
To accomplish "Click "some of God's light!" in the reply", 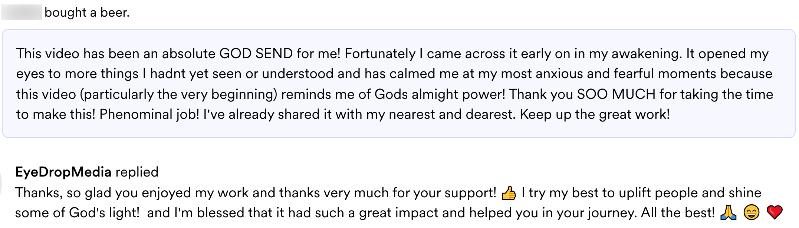I will [x=77, y=213].
